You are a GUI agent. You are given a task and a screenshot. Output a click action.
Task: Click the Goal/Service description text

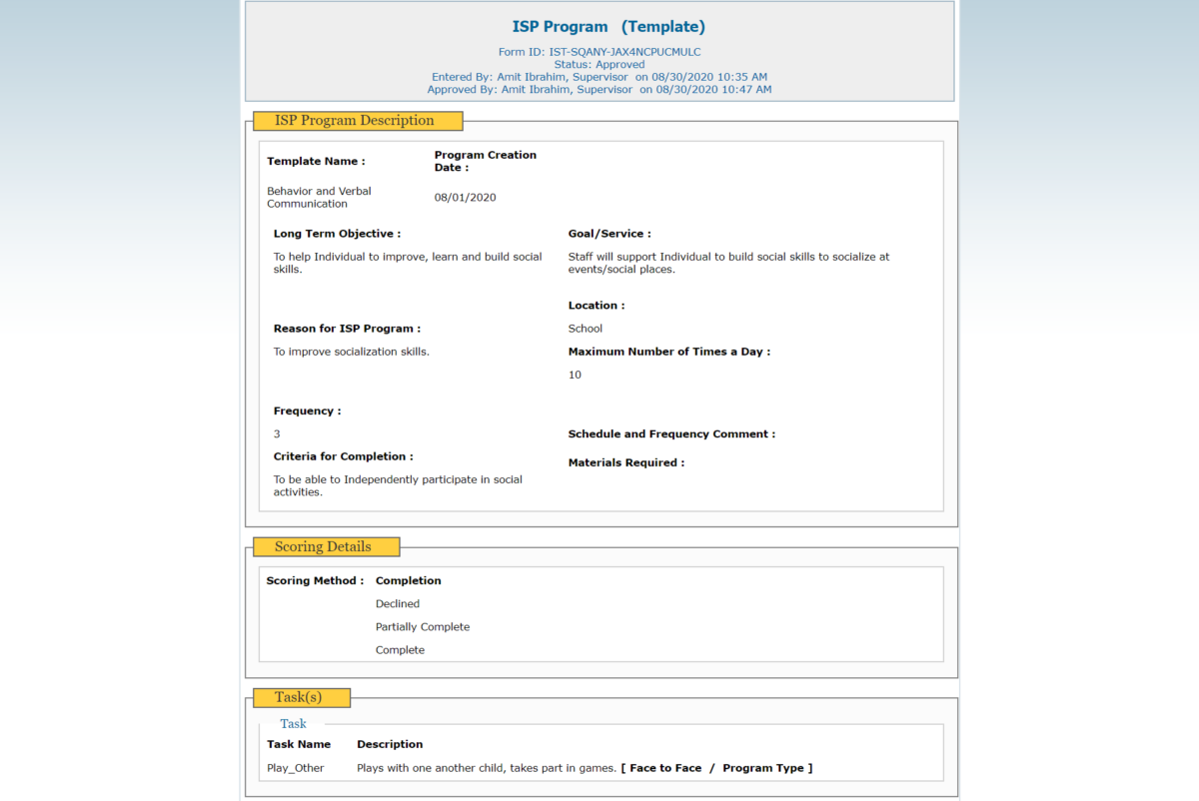(728, 263)
